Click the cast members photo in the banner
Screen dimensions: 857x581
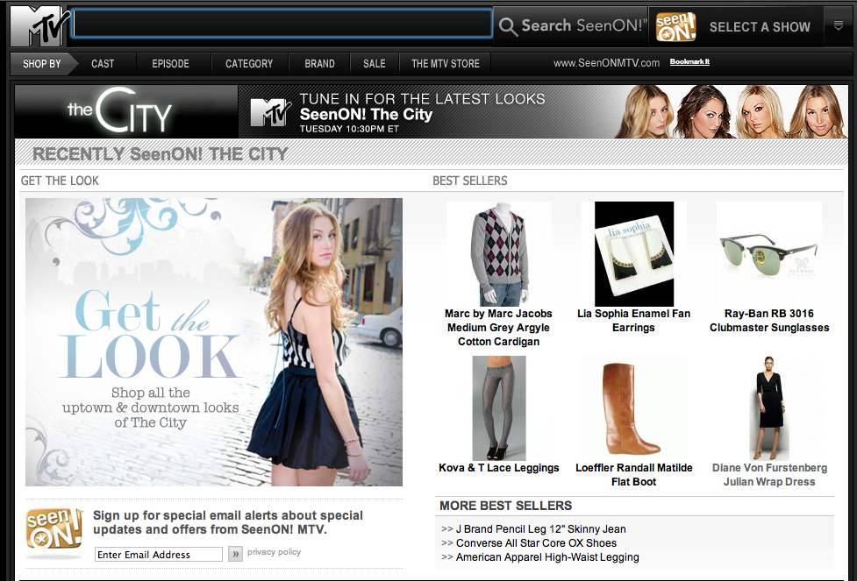(x=732, y=111)
